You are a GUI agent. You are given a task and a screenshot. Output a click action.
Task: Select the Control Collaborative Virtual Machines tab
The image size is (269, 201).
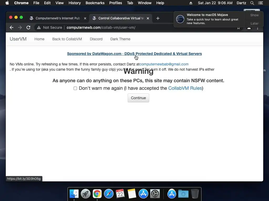click(x=121, y=18)
